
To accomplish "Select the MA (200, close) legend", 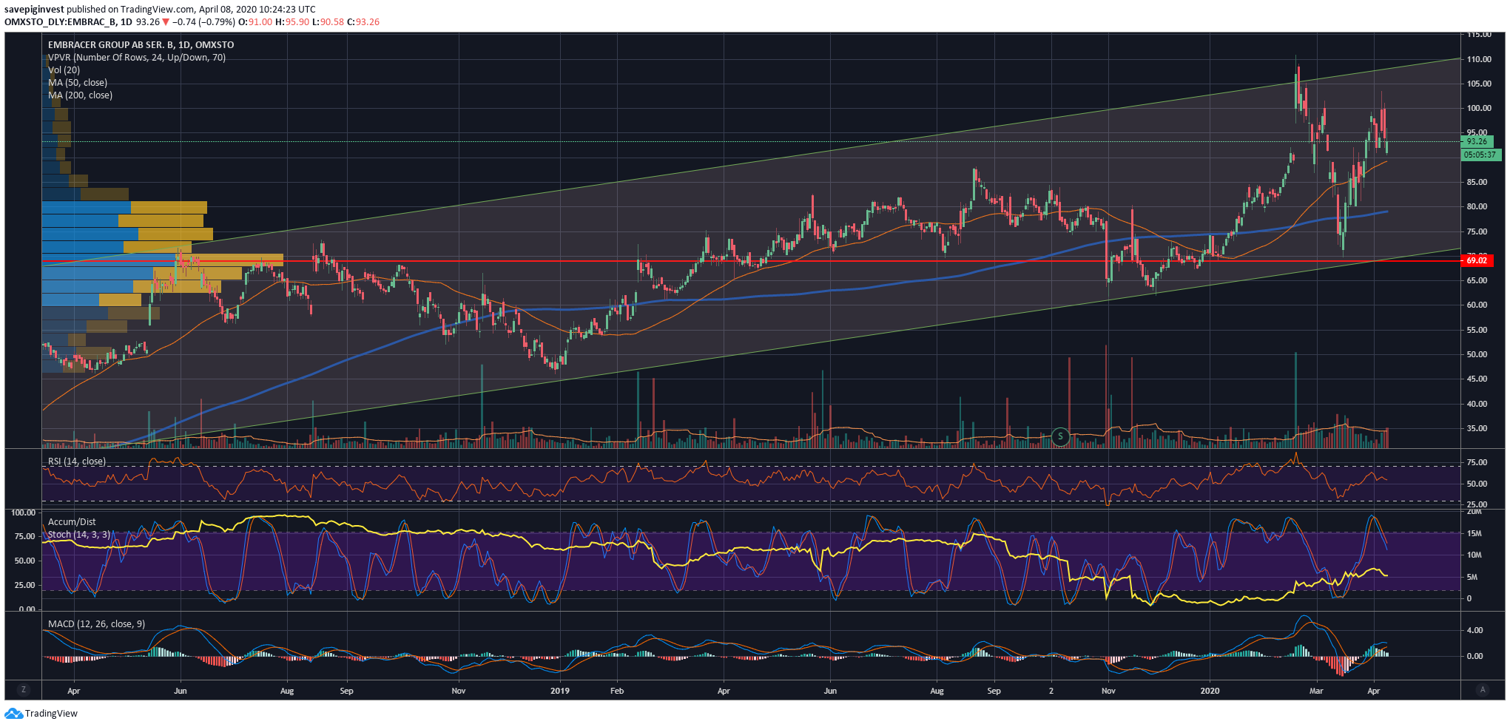I will pos(80,95).
